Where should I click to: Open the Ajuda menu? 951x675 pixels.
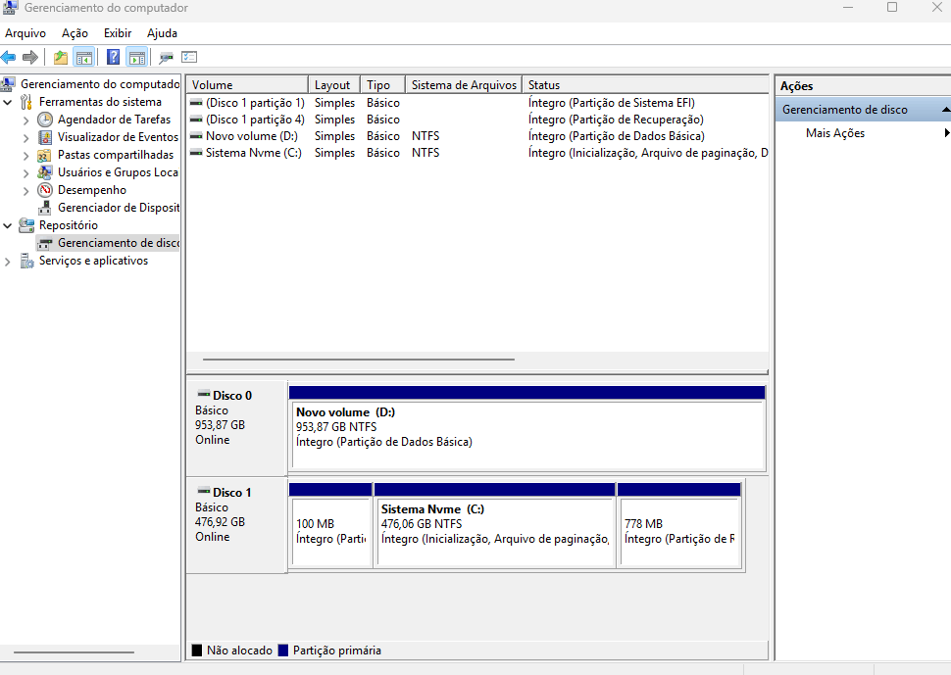[162, 33]
